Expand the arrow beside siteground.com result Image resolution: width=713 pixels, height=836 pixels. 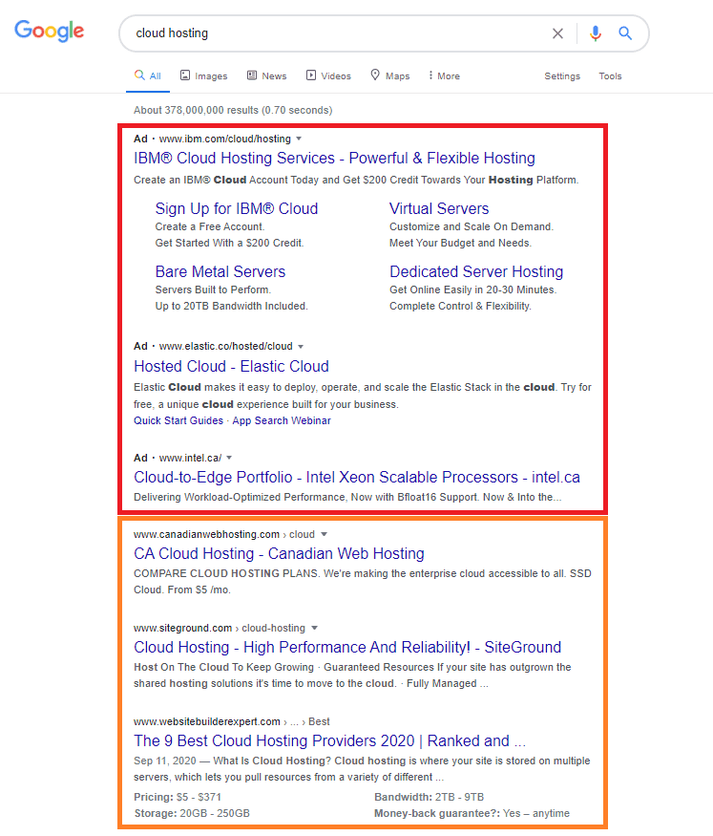click(314, 628)
